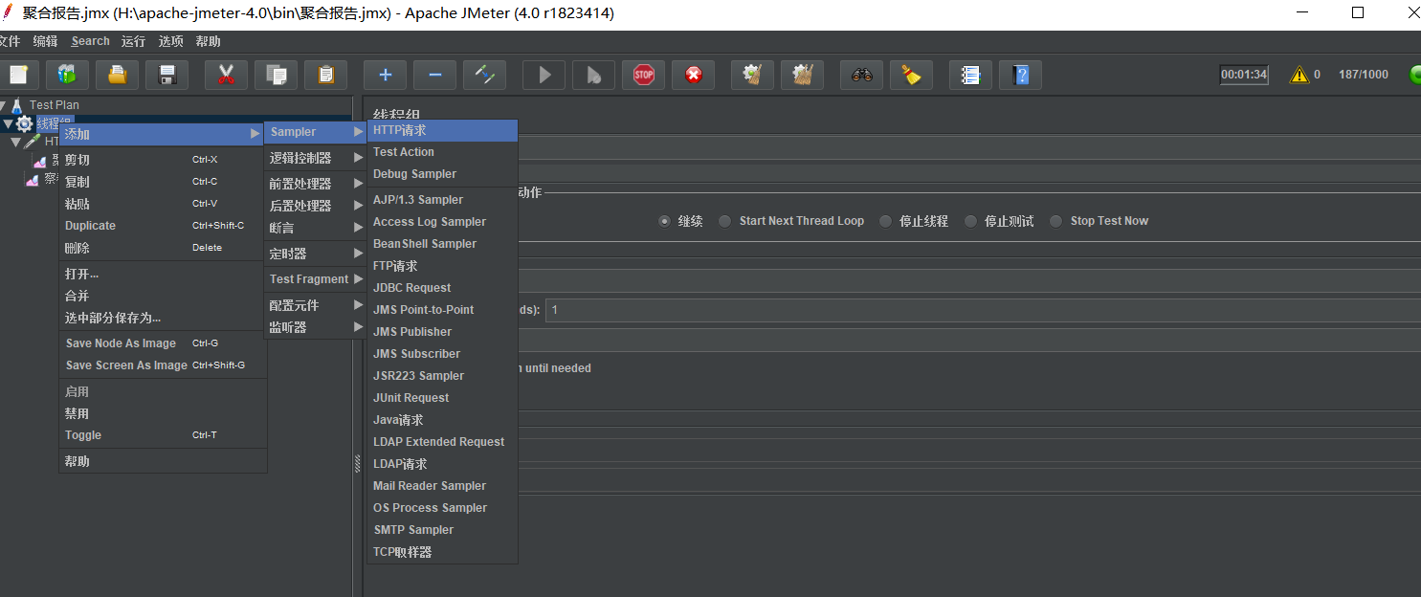
Task: Click the Test Plan flask icon
Action: tap(16, 105)
